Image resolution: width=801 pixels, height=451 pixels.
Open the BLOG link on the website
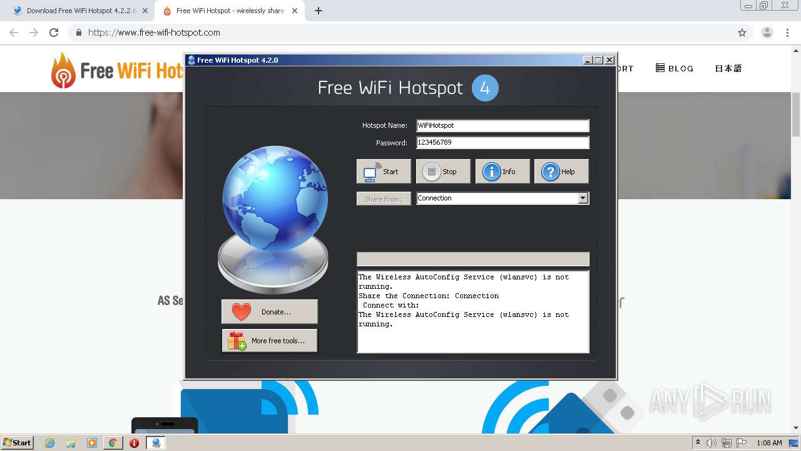675,68
